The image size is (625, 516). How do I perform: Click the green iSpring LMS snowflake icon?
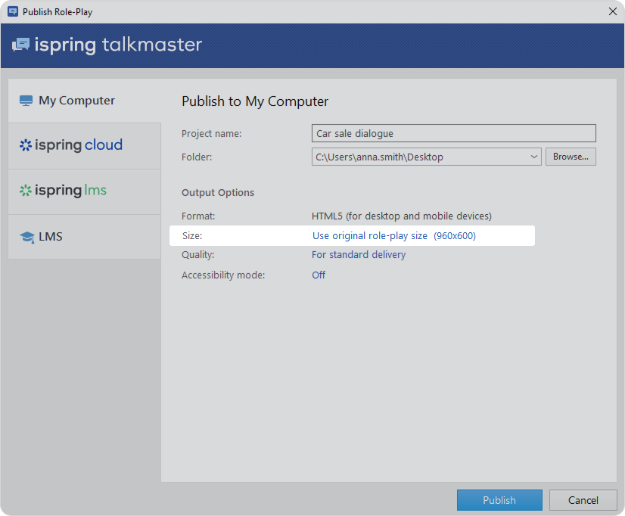[26, 191]
